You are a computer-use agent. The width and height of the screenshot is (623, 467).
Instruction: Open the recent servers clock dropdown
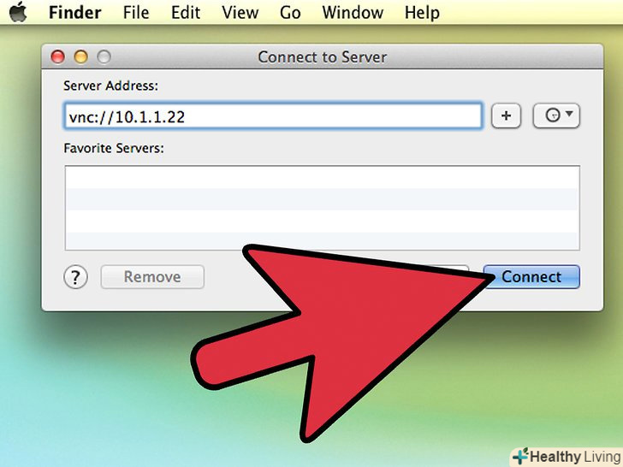(x=556, y=116)
